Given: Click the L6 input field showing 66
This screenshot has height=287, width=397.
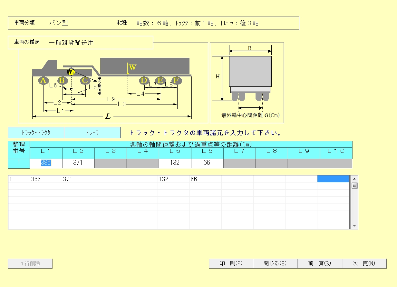Looking at the screenshot, I should point(207,163).
